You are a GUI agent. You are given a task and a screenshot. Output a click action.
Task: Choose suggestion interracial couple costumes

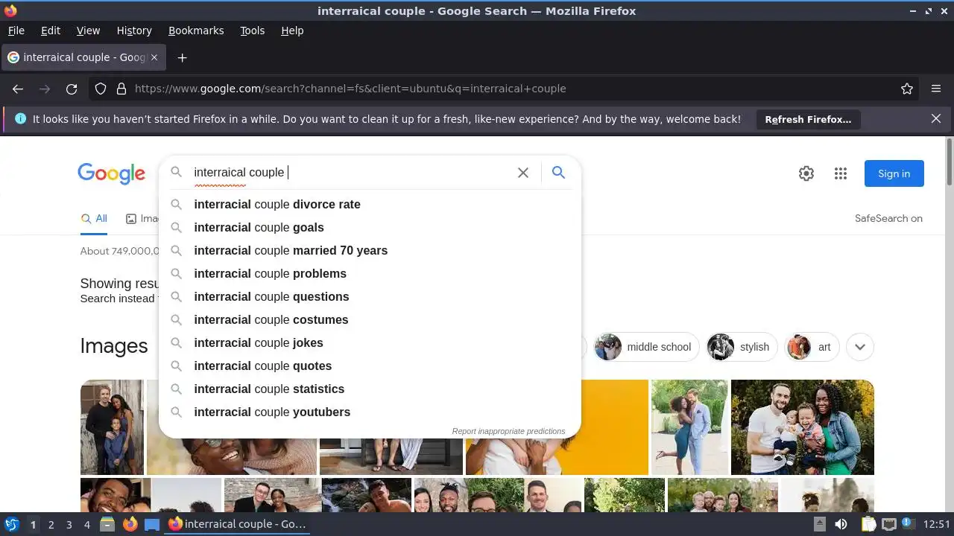click(x=370, y=319)
